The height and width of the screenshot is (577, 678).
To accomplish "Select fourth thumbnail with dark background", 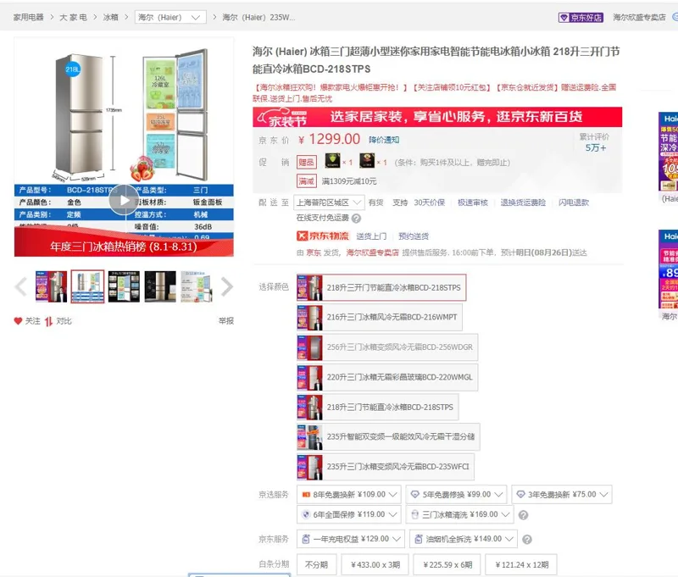I will click(160, 286).
